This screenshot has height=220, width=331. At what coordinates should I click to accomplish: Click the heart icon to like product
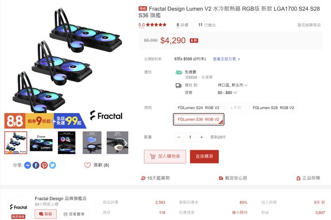point(87,165)
